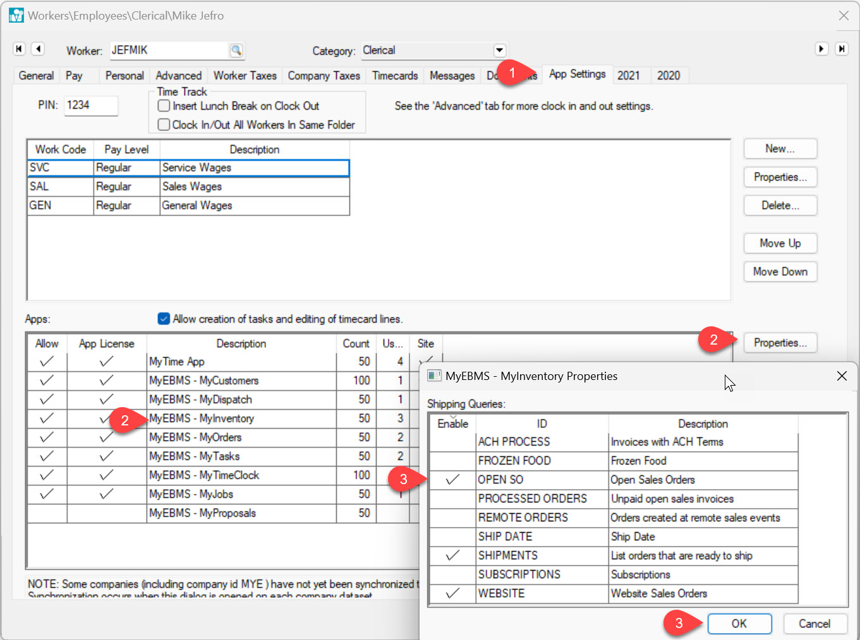
Task: Click the Category field showing Clerical
Action: pos(427,50)
